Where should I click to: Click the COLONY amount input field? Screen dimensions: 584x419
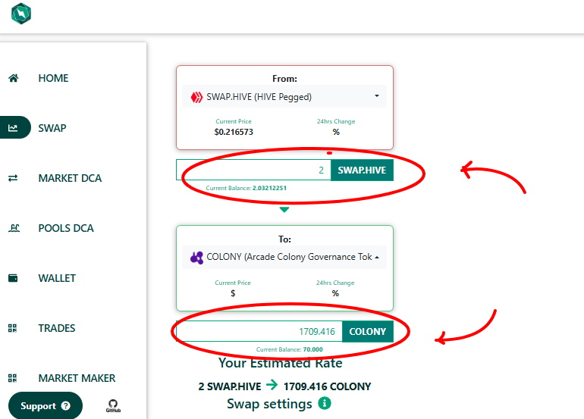click(259, 331)
